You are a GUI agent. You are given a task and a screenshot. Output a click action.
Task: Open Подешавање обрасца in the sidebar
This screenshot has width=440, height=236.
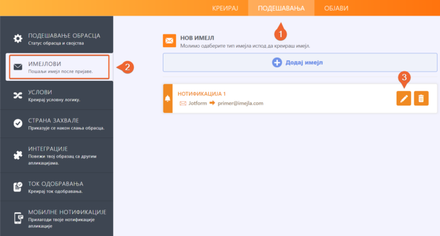57,39
